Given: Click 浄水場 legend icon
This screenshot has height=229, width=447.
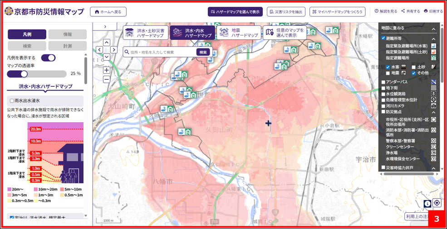Looking at the screenshot, I should tap(433, 153).
